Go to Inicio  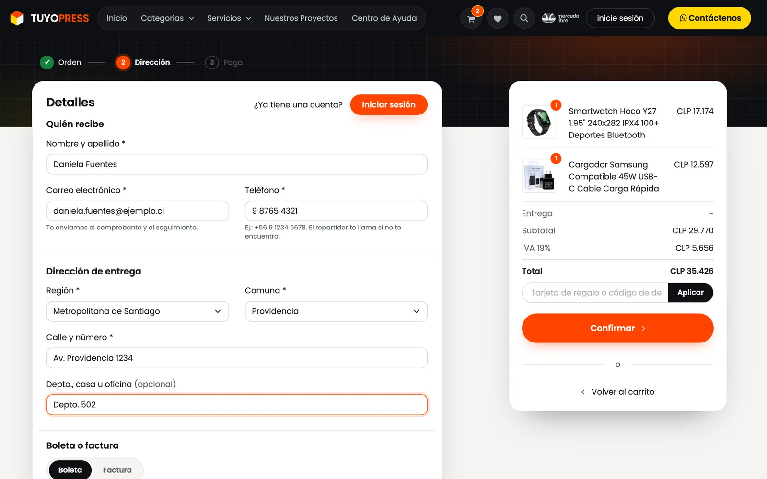(x=116, y=18)
